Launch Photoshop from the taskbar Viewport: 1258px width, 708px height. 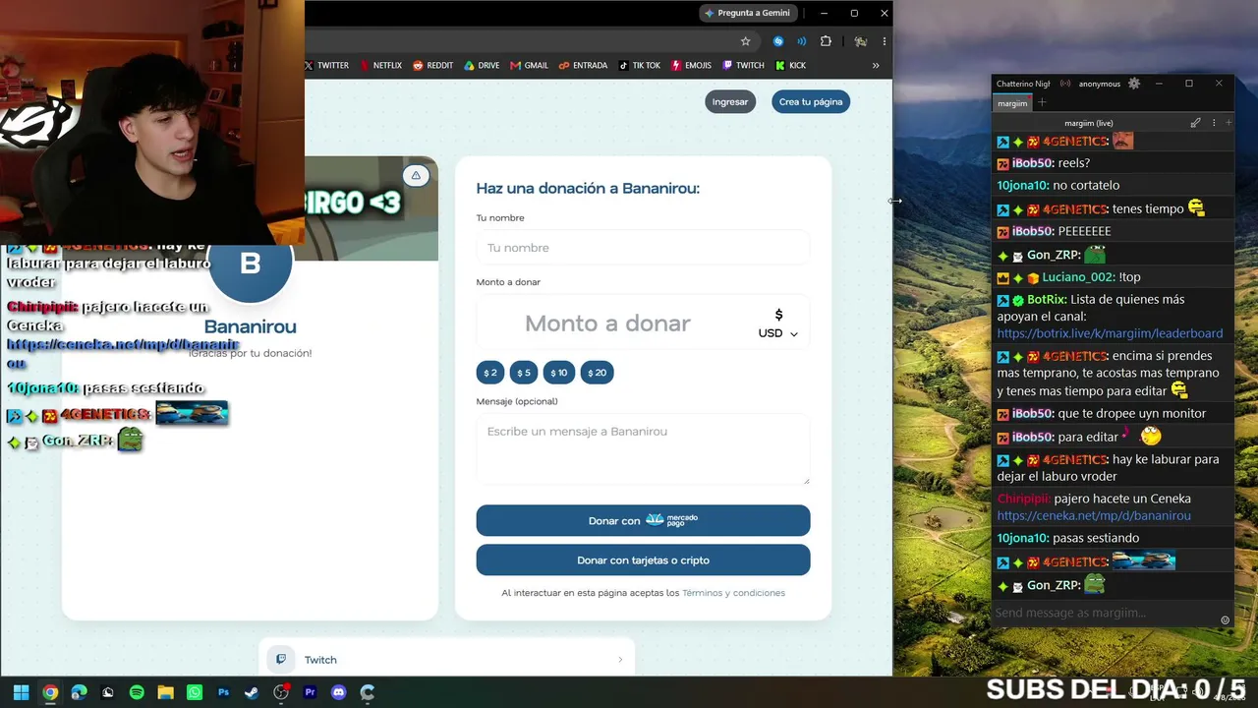223,692
